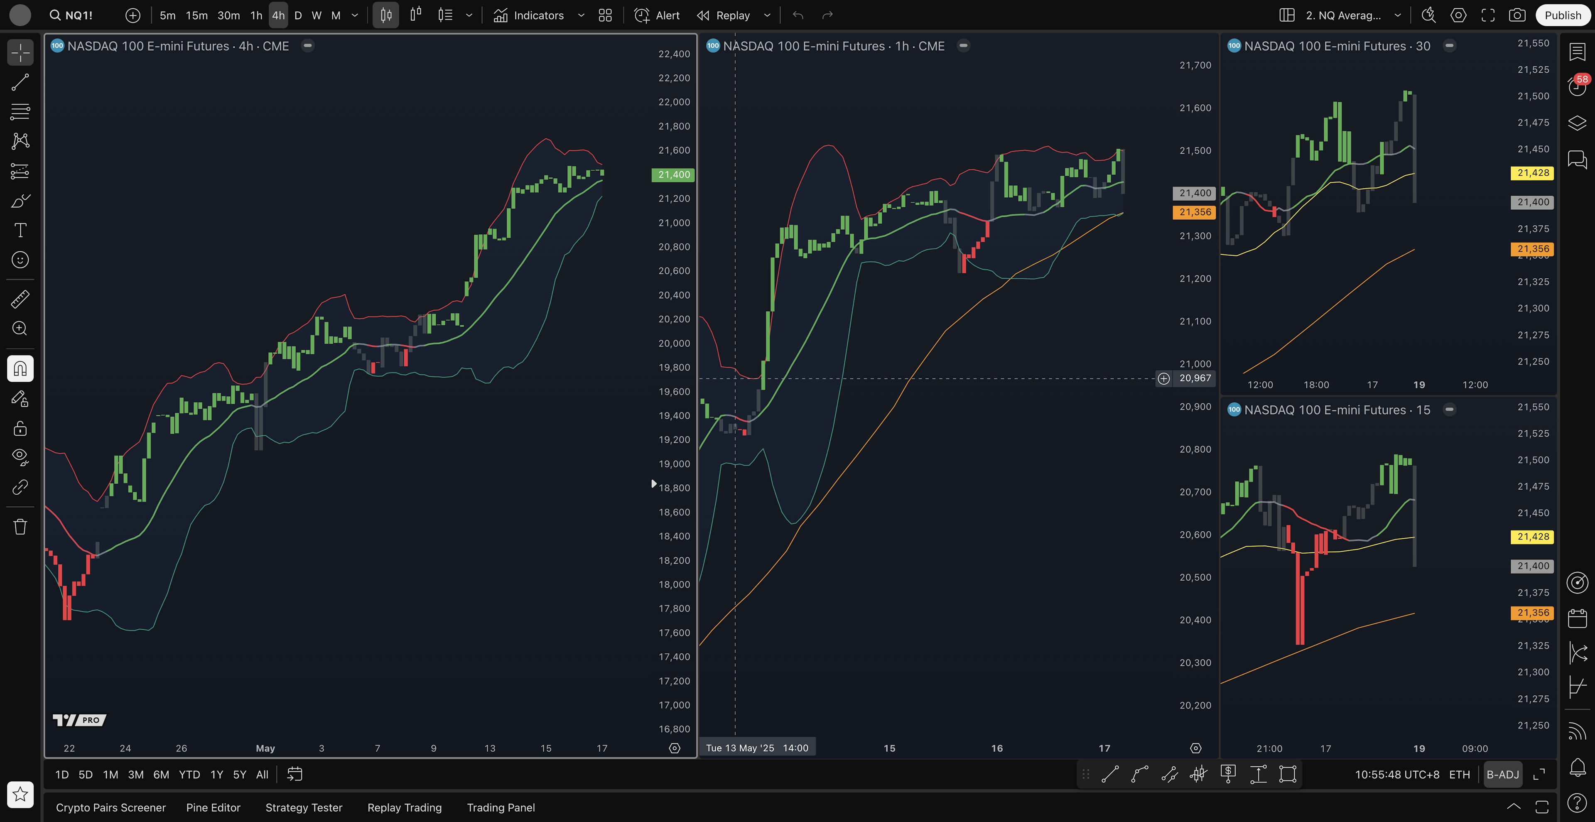Image resolution: width=1595 pixels, height=822 pixels.
Task: Select the Fibonacci retracement tool
Action: (20, 112)
